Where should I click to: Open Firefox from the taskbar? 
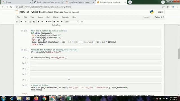pos(36,98)
